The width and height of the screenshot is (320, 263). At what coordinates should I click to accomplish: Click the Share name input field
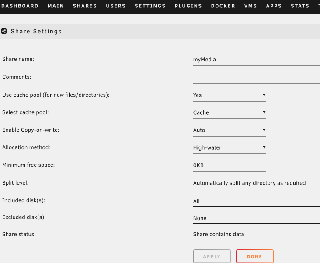256,60
